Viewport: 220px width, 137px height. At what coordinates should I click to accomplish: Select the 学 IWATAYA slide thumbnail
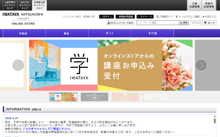point(63,97)
